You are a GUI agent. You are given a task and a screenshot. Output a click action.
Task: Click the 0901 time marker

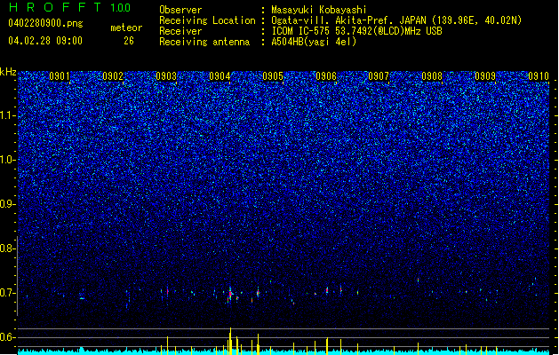click(x=60, y=76)
